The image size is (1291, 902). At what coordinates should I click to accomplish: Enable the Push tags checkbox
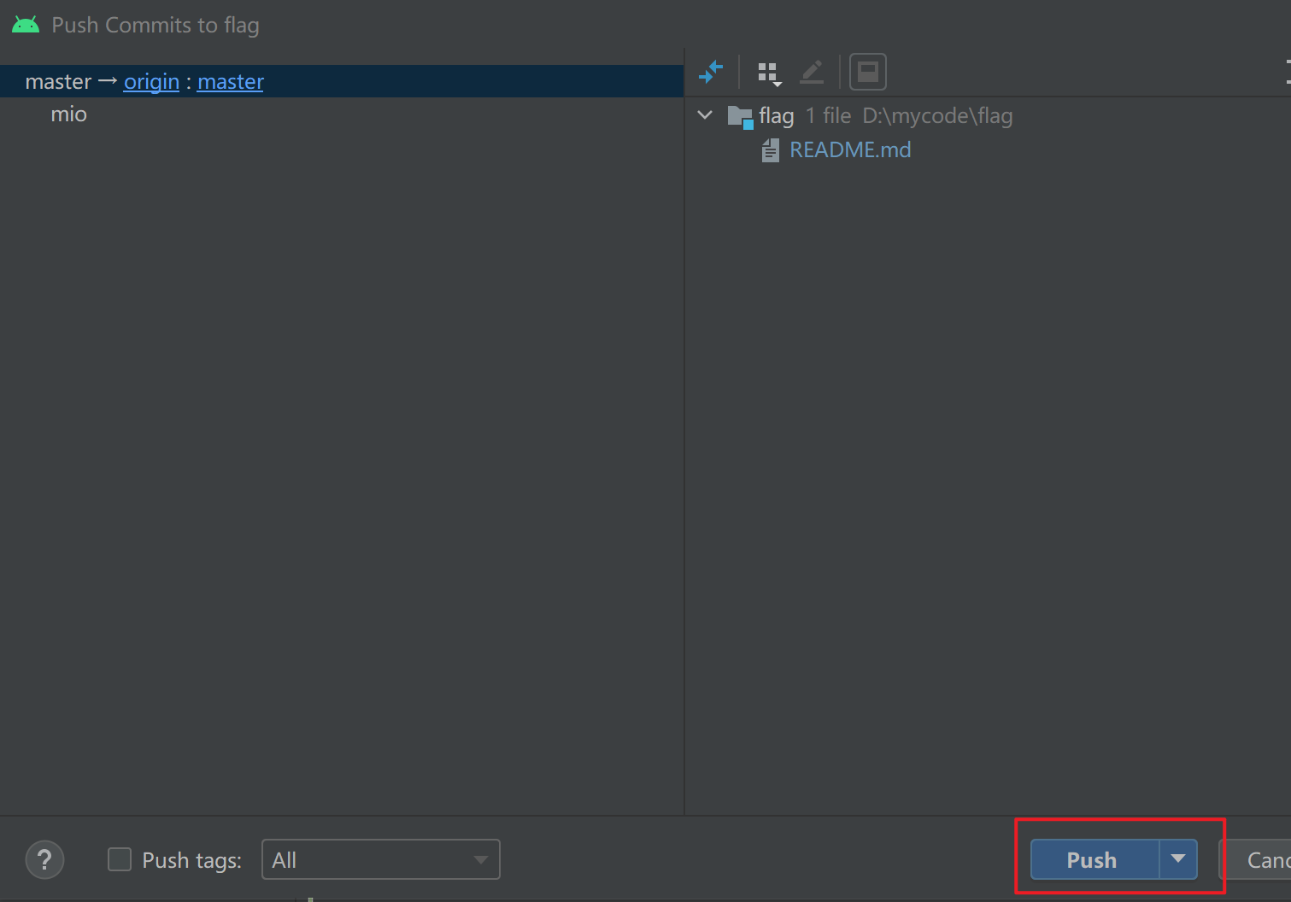(120, 859)
